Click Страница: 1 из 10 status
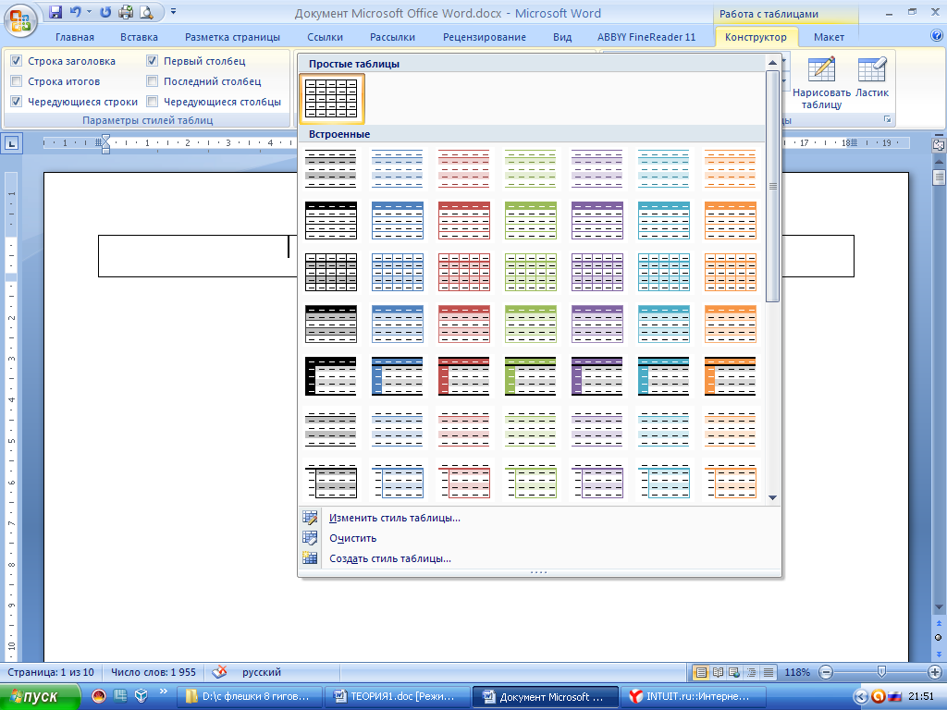The width and height of the screenshot is (947, 710). 51,672
